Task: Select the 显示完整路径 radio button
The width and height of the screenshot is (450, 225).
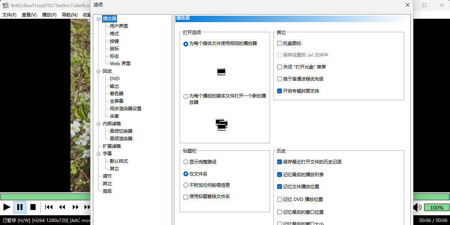Action: [x=186, y=162]
